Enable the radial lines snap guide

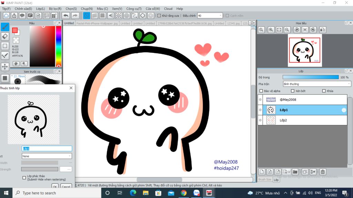pos(119,15)
